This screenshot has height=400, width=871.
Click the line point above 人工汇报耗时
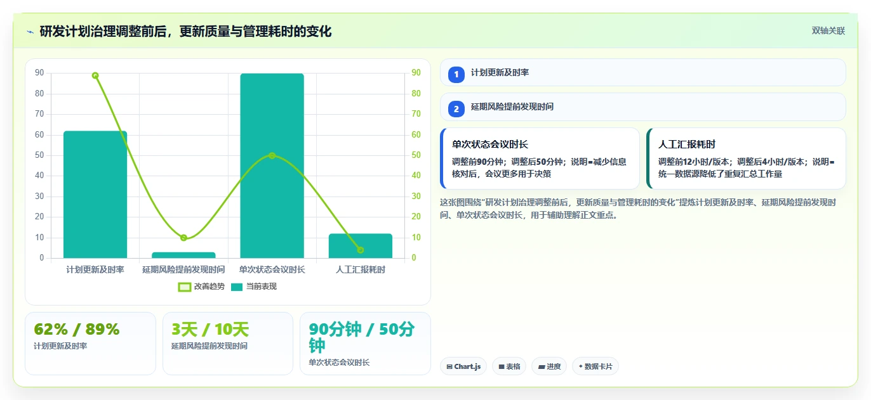[x=361, y=250]
